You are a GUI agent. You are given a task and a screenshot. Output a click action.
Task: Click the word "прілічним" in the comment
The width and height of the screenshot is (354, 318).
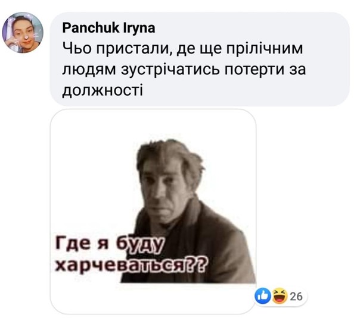265,49
